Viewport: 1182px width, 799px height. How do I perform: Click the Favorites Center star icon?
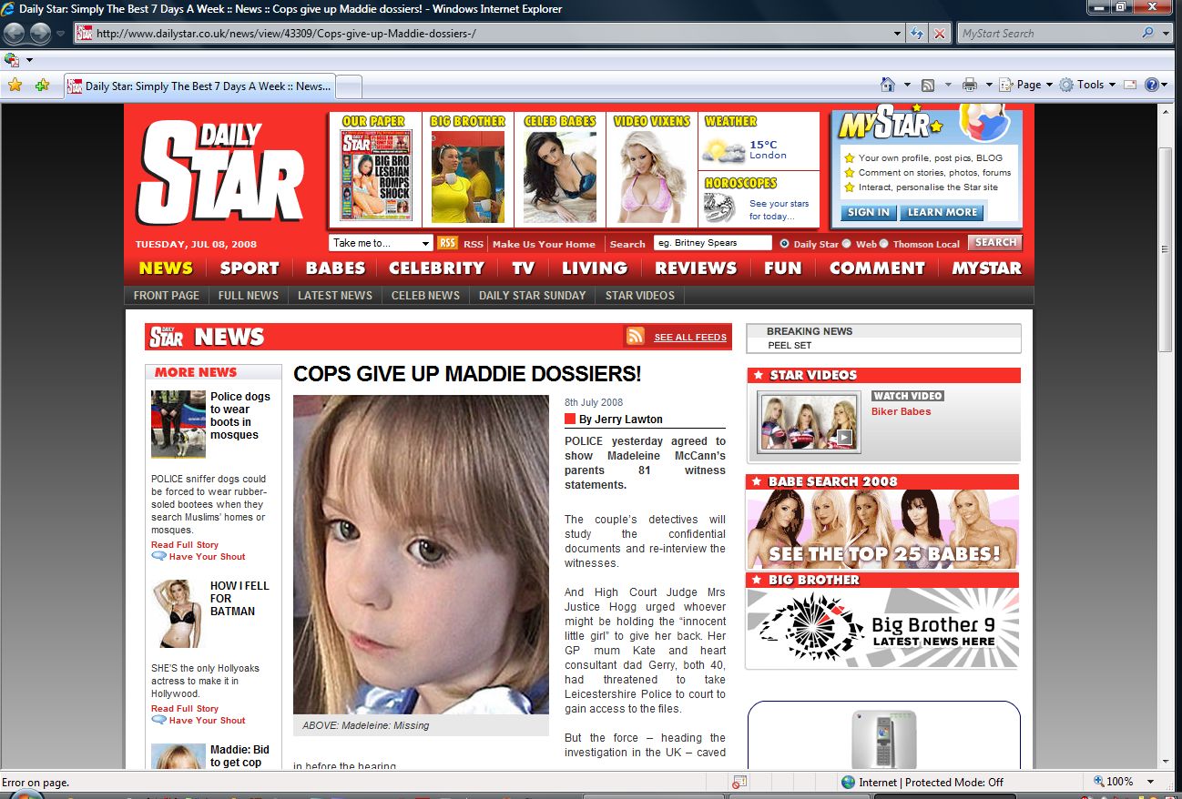pyautogui.click(x=15, y=86)
